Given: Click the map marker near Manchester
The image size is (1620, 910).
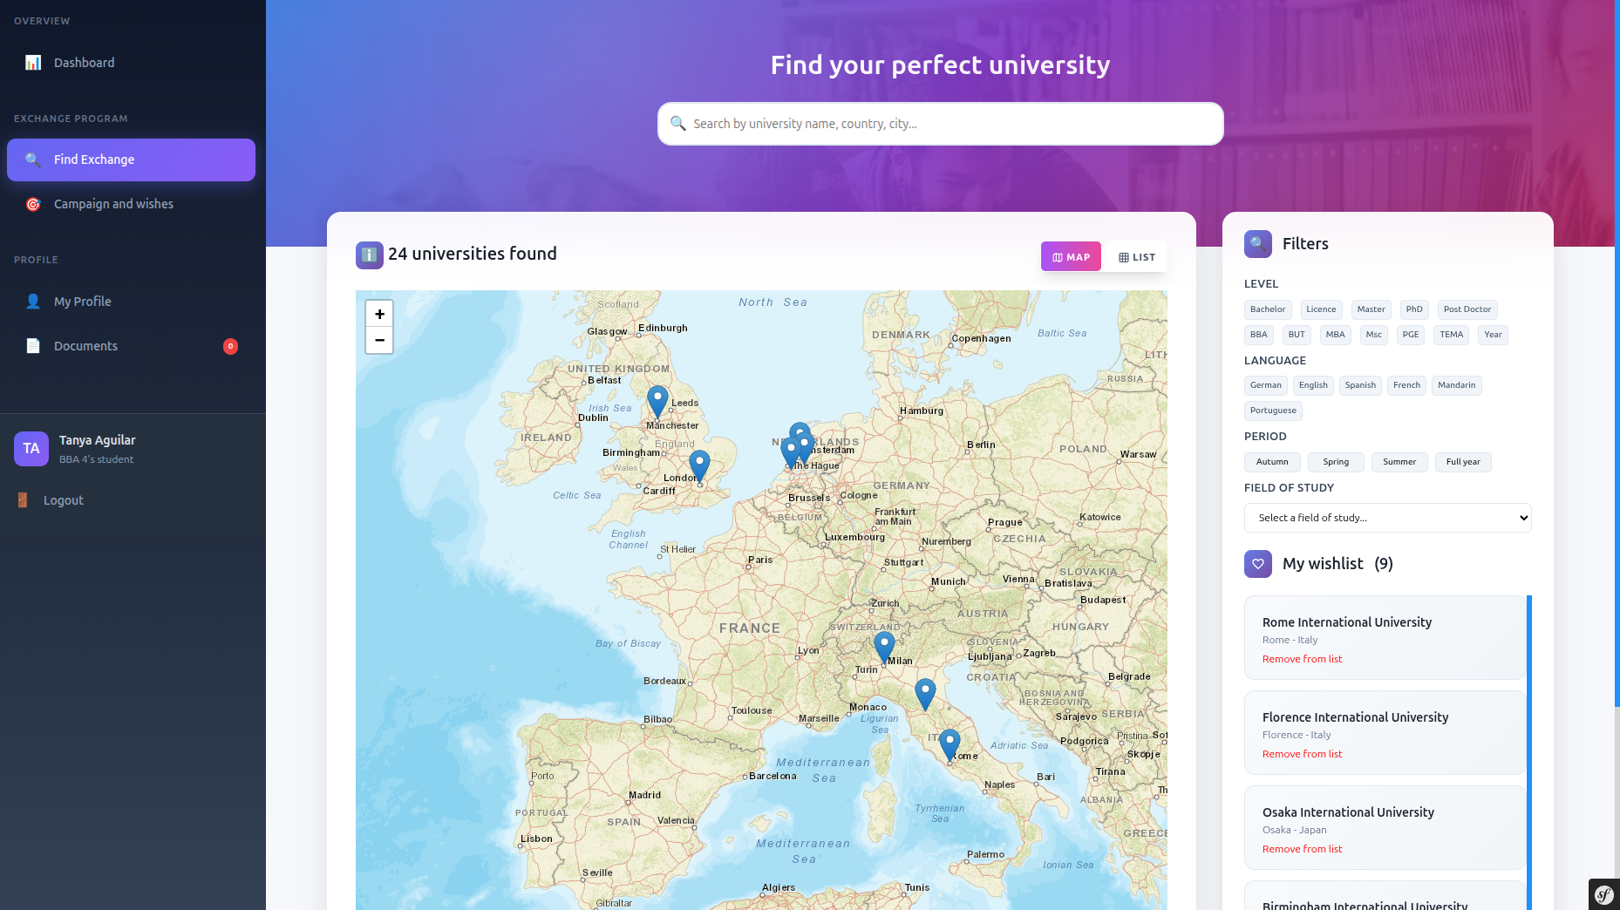Looking at the screenshot, I should click(657, 403).
